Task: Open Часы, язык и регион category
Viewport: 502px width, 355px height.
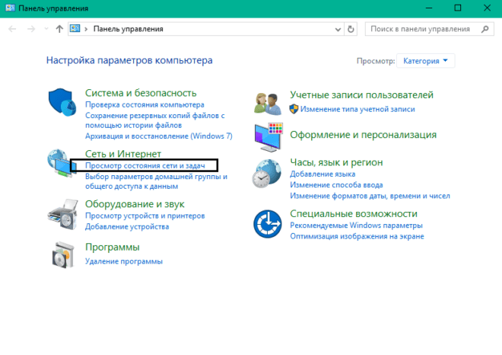Action: click(x=336, y=162)
